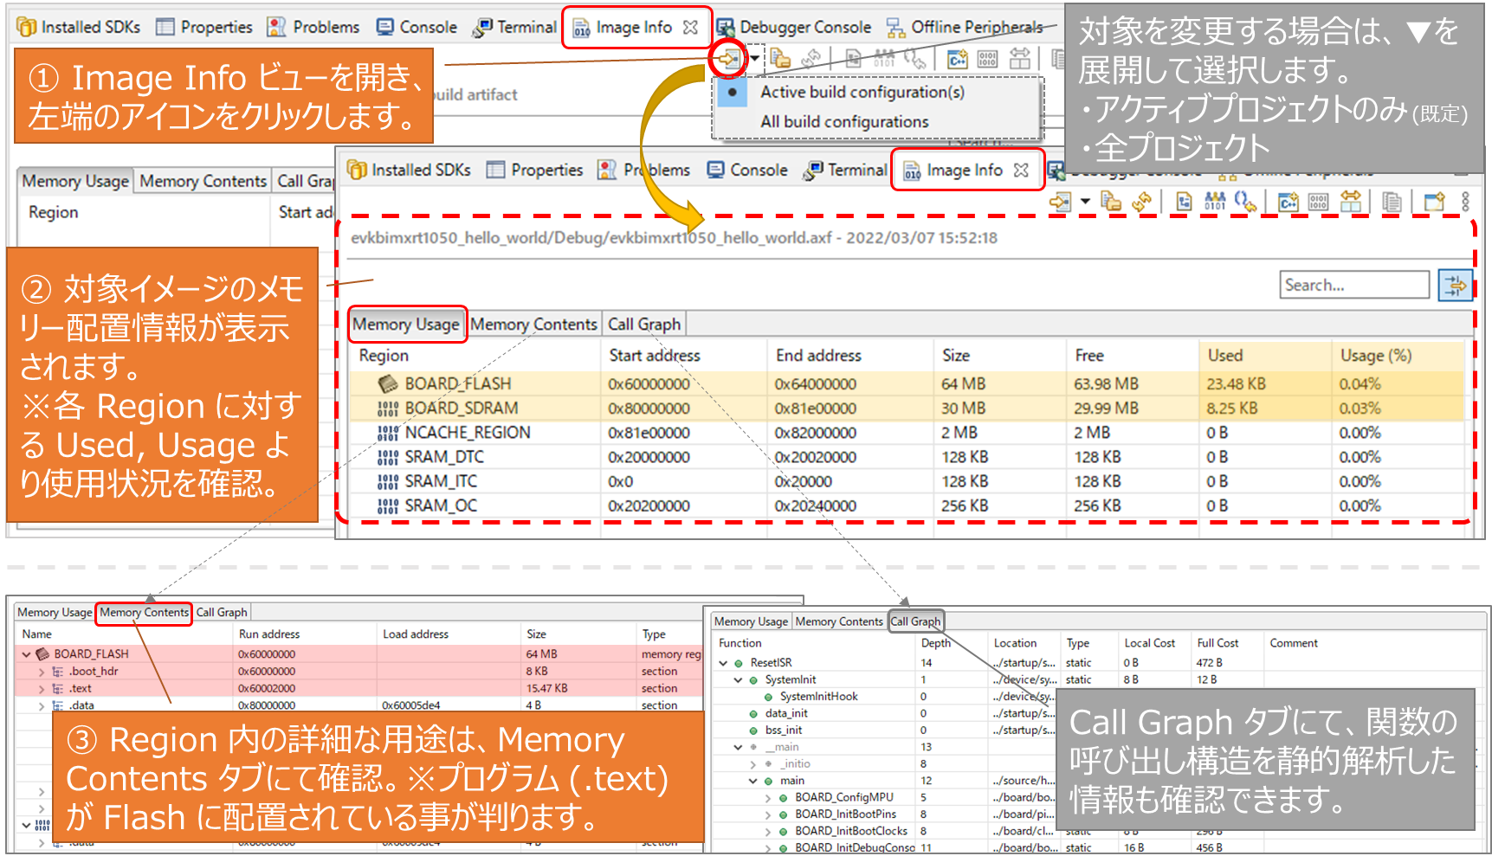Click the three-dot view menu icon
This screenshot has height=856, width=1492.
[1465, 202]
